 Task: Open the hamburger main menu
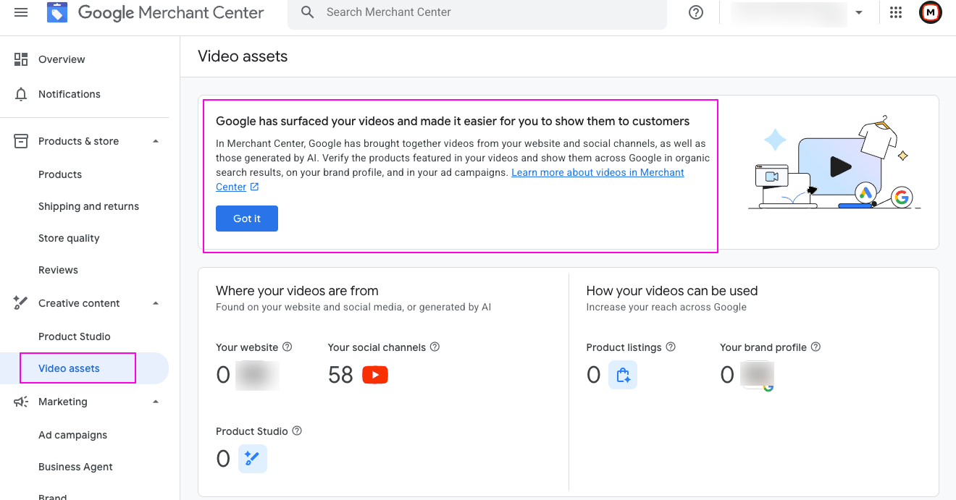(x=21, y=12)
